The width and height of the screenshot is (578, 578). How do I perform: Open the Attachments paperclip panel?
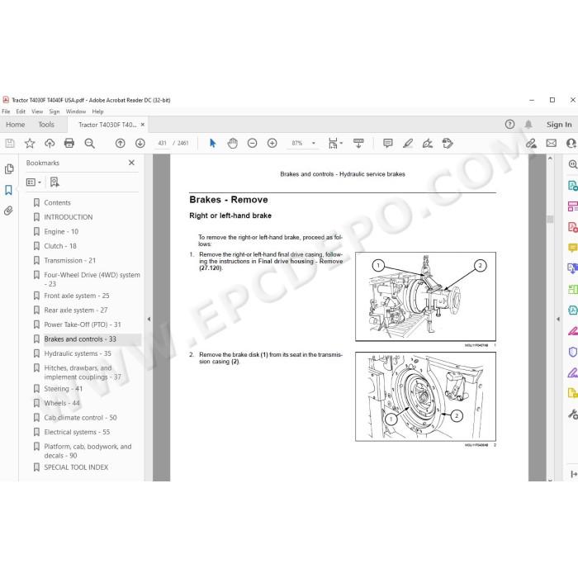click(x=8, y=211)
